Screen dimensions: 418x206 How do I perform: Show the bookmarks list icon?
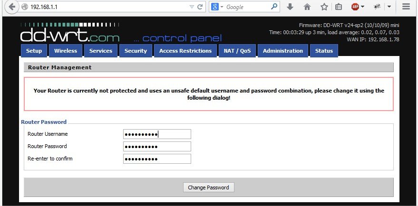[x=339, y=7]
